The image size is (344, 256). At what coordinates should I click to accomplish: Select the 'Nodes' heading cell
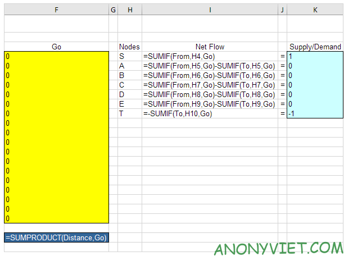(x=130, y=47)
